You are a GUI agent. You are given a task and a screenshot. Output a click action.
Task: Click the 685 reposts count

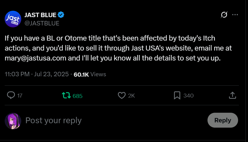77,96
